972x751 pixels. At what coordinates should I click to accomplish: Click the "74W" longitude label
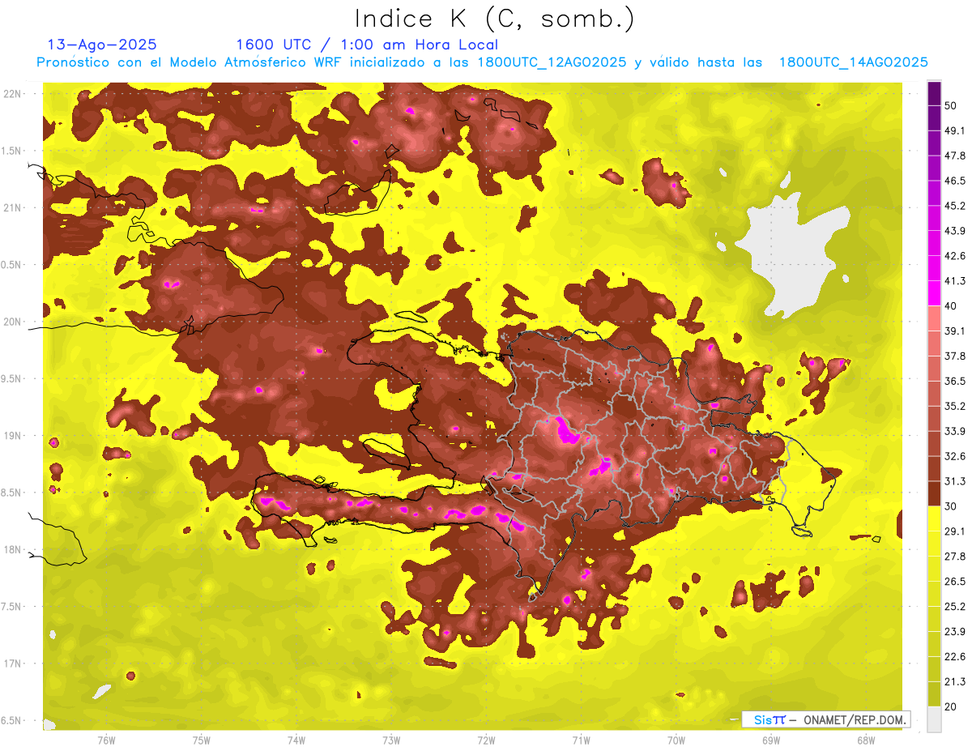(296, 740)
